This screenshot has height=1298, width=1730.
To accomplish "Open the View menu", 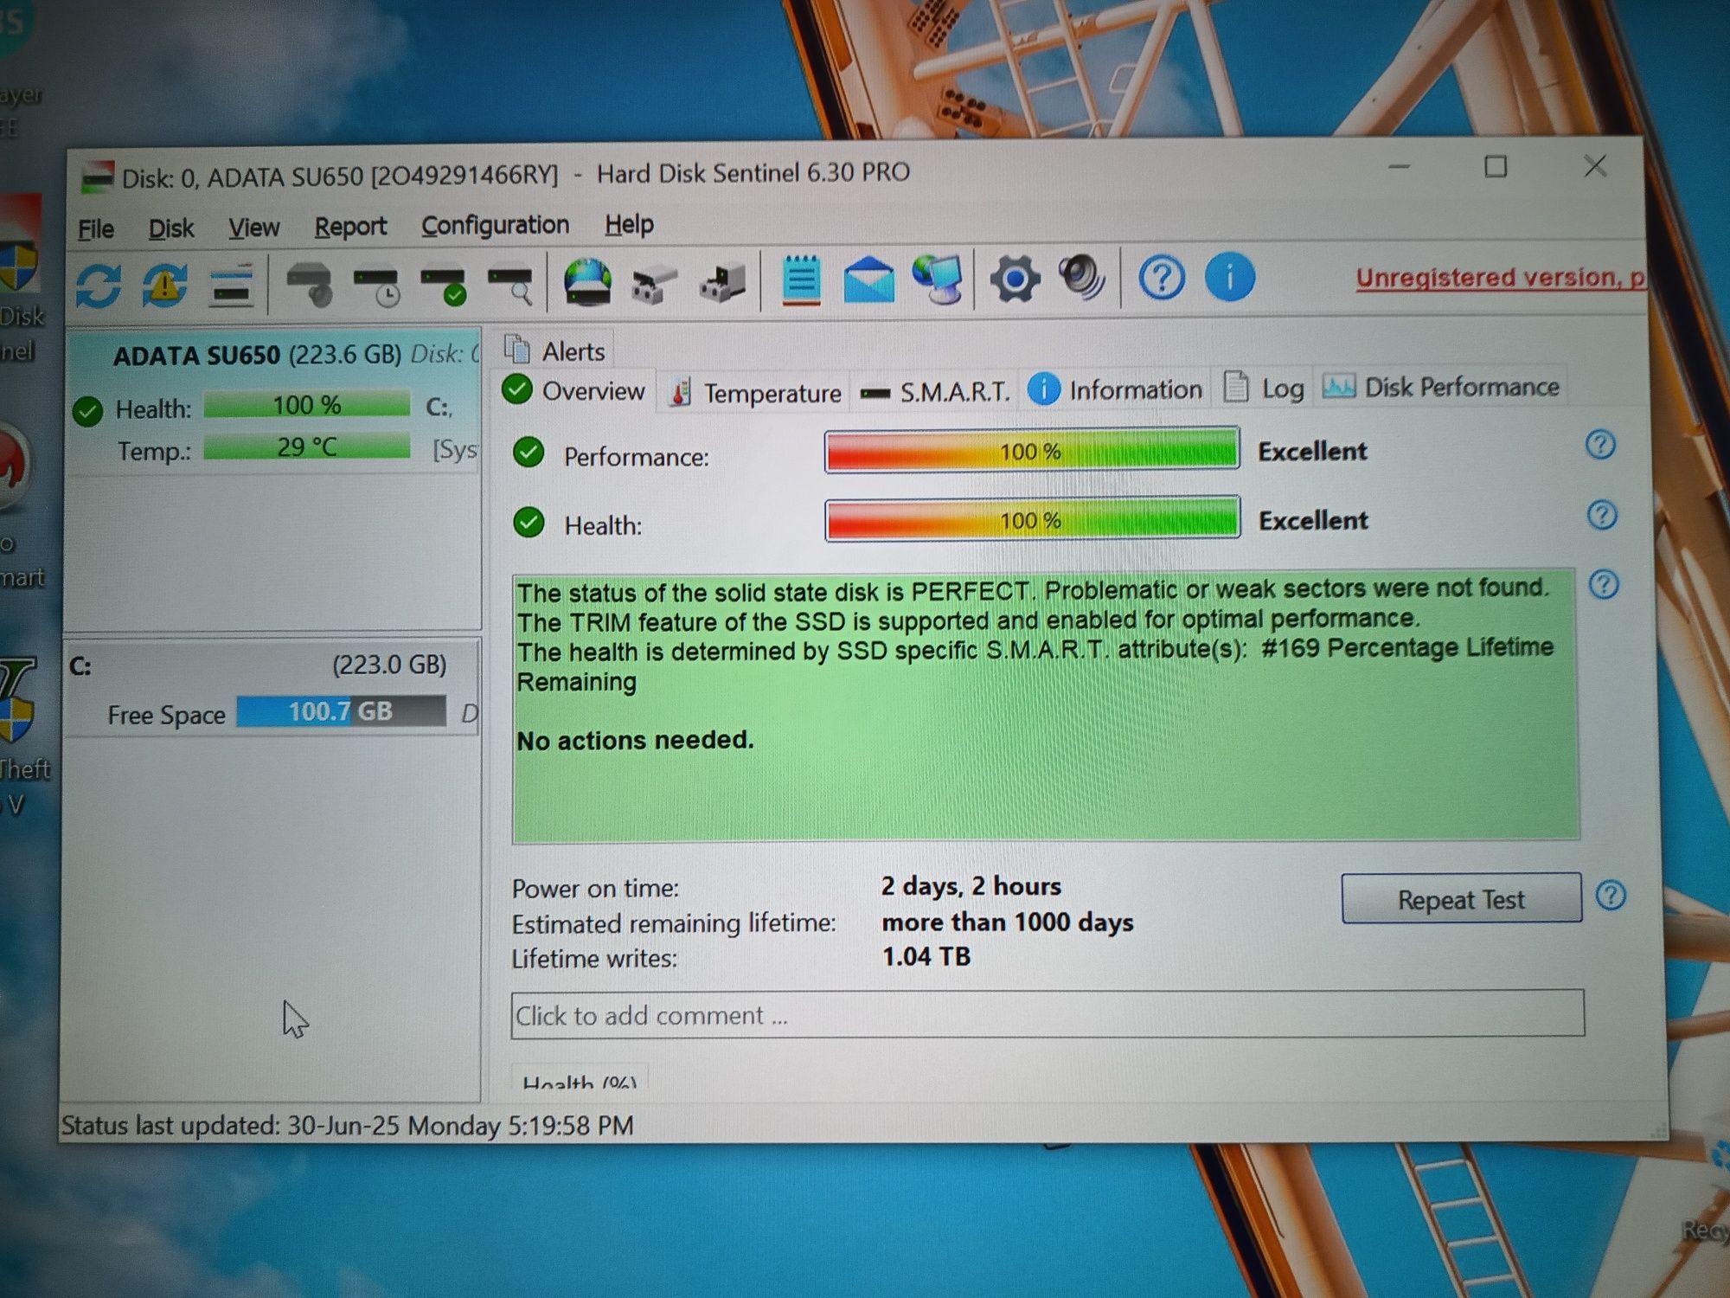I will point(253,228).
